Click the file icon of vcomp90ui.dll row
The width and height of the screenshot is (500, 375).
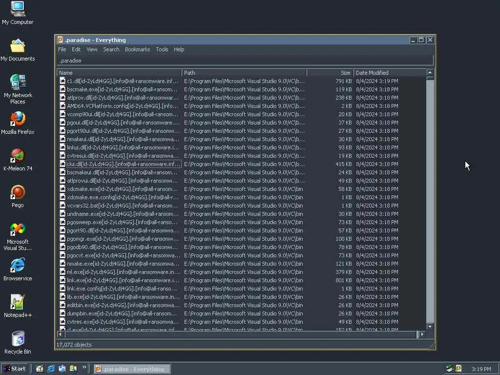[62, 114]
